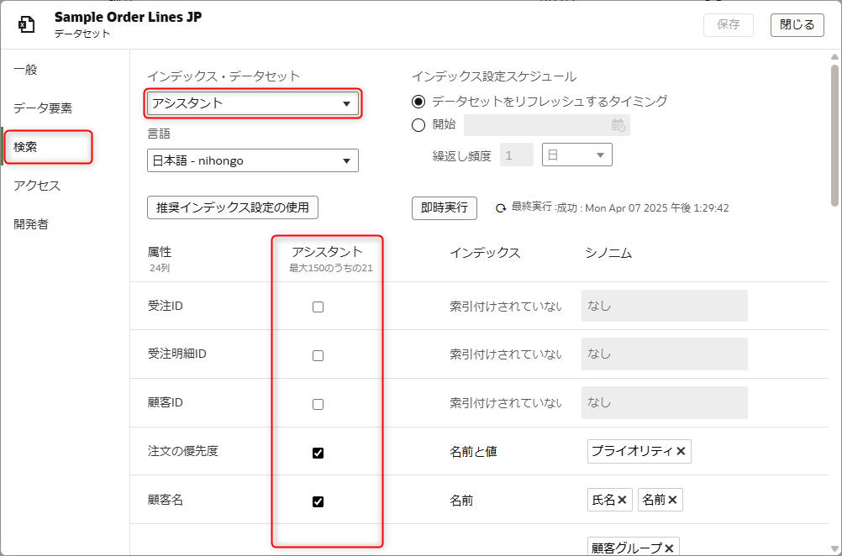
Task: Click the 注文の優先度 attribute name
Action: click(183, 451)
